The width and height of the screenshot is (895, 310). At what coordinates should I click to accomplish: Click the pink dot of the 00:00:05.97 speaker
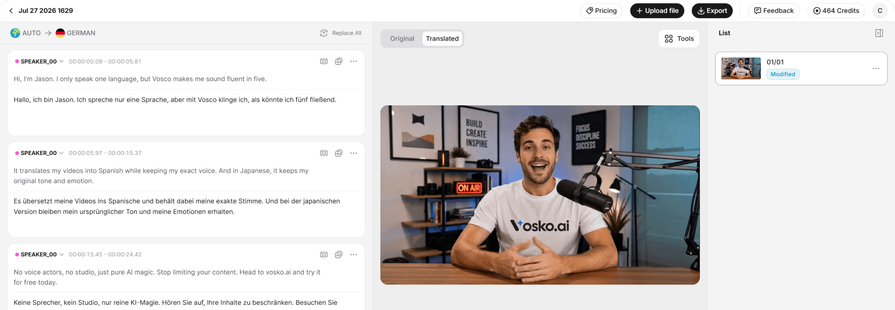17,153
